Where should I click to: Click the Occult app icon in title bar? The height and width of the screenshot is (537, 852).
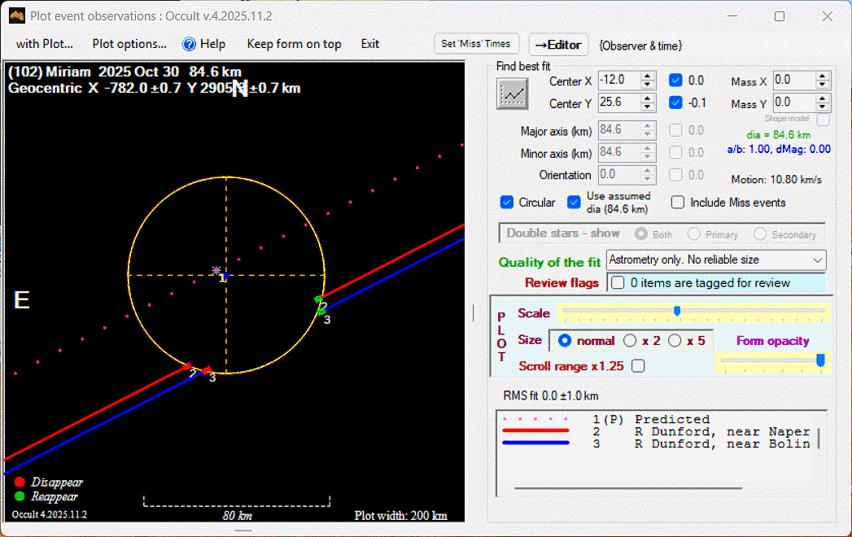tap(16, 16)
